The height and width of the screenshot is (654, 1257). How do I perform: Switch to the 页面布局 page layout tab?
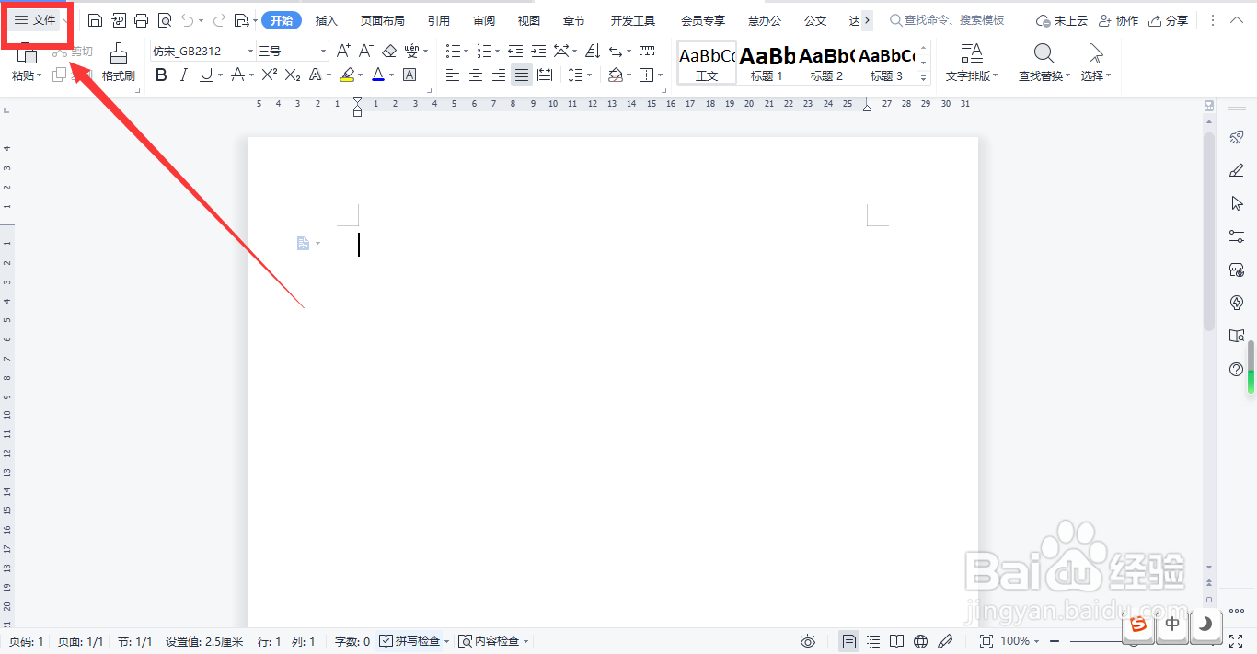383,20
